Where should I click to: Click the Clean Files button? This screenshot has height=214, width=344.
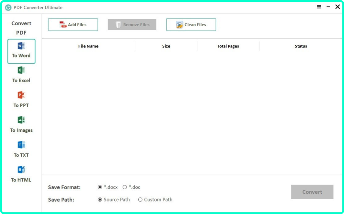(191, 25)
